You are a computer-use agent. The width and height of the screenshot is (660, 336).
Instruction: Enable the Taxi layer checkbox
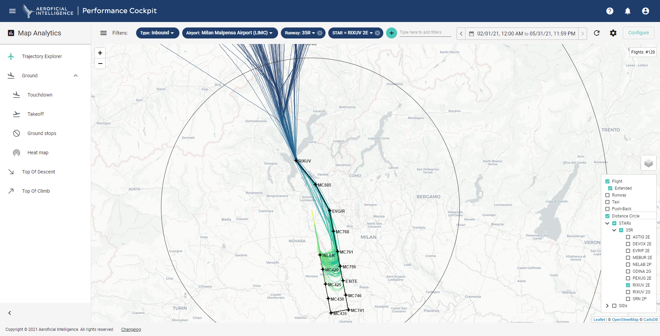coord(607,202)
